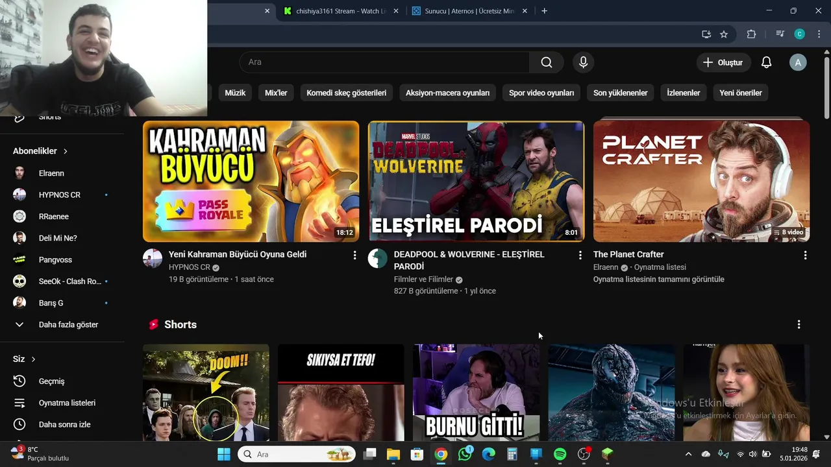Open the Minecraft block icon on taskbar
This screenshot has height=467, width=831.
pos(608,454)
